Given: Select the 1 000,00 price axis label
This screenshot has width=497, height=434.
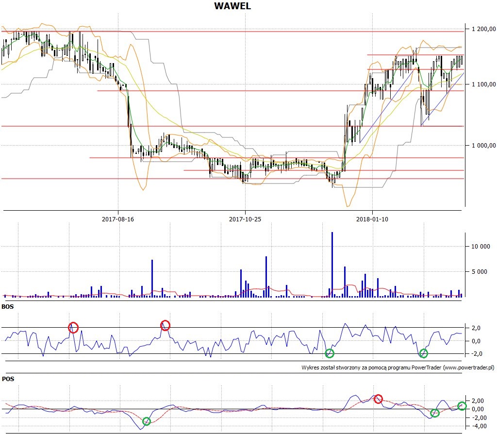Looking at the screenshot, I should pos(483,145).
